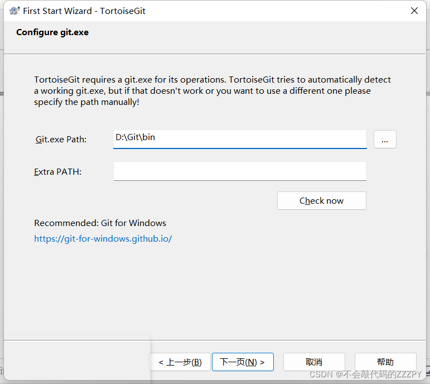Click the 'Git.exe Path:' label
Viewport: 430px width, 384px height.
(61, 140)
